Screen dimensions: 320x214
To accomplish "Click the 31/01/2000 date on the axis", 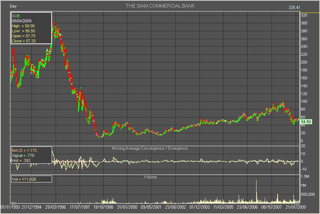I will pos(127,207).
